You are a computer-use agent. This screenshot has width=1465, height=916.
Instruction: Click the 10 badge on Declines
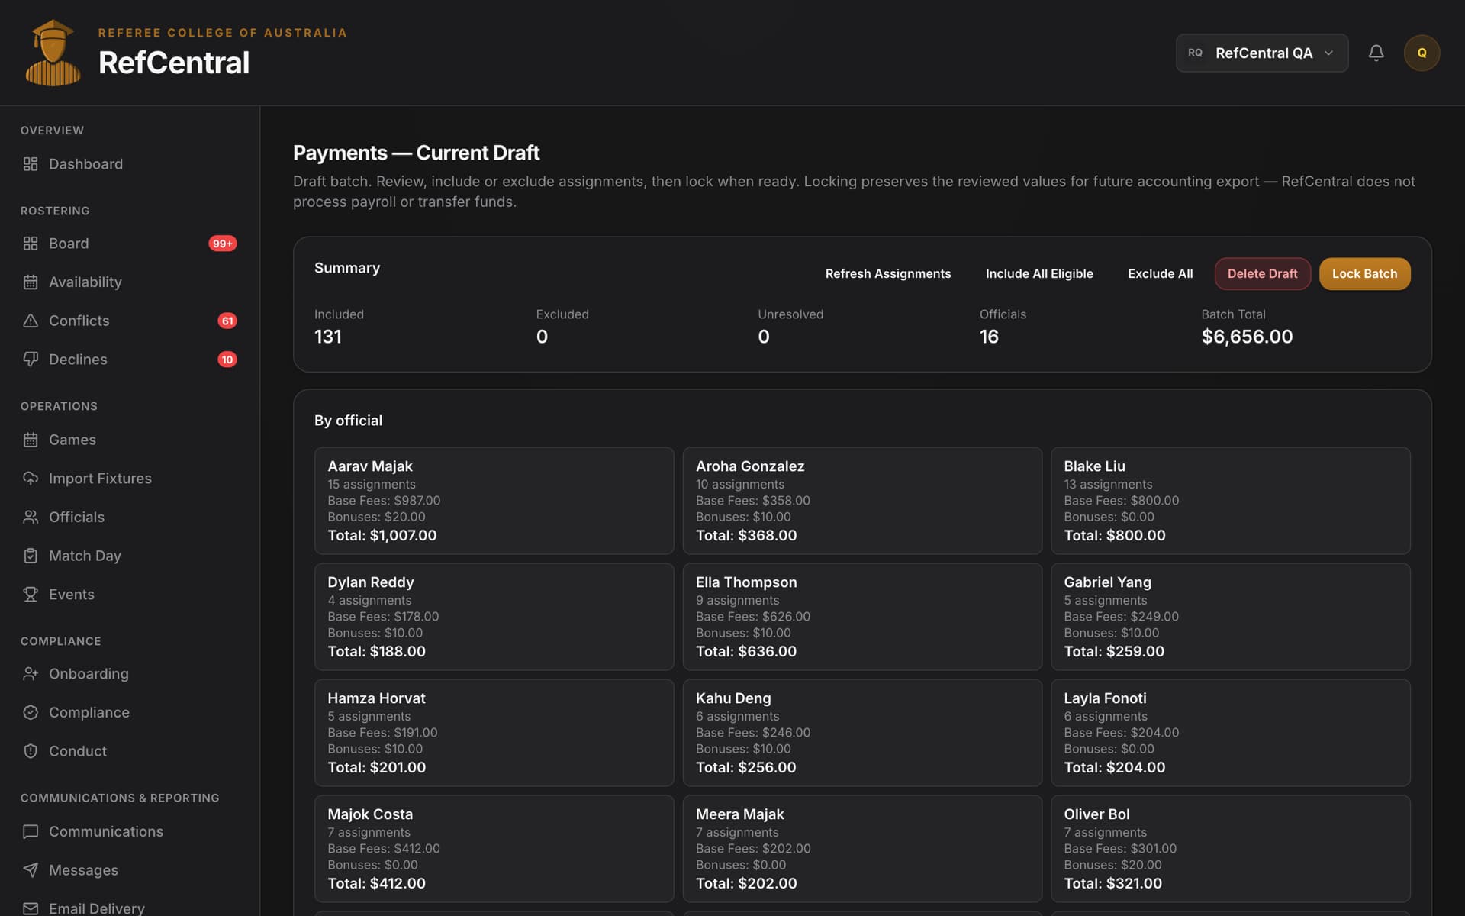227,360
